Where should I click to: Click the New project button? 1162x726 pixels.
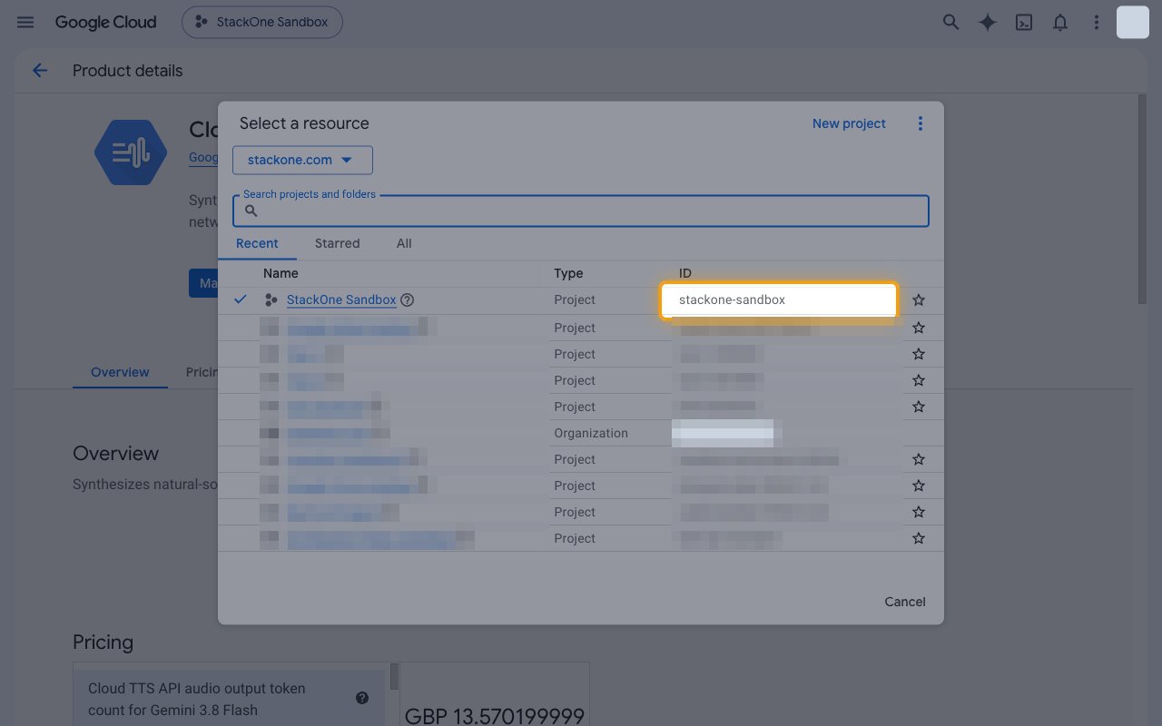[x=849, y=123]
